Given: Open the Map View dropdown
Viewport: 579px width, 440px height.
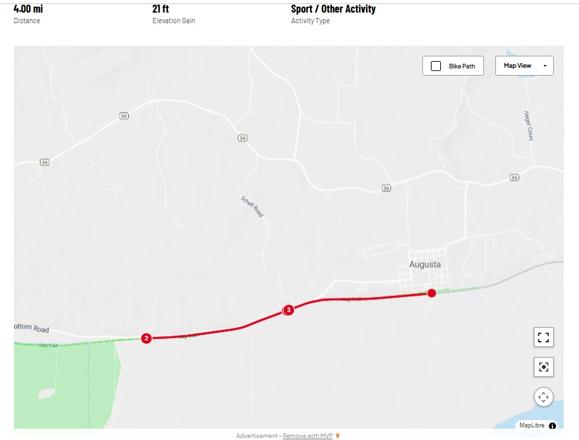Looking at the screenshot, I should pos(524,66).
